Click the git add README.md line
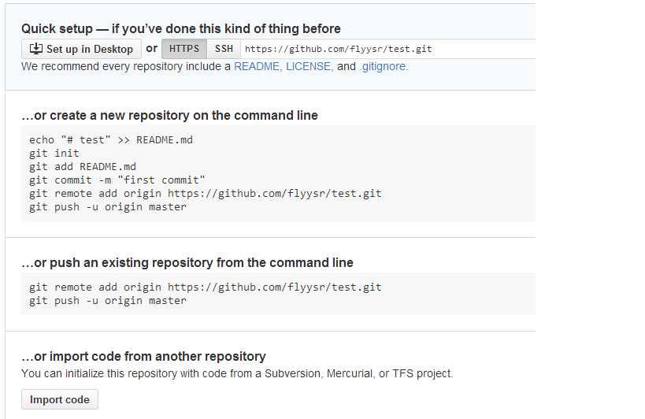Screen dimensions: 645x419 point(82,167)
